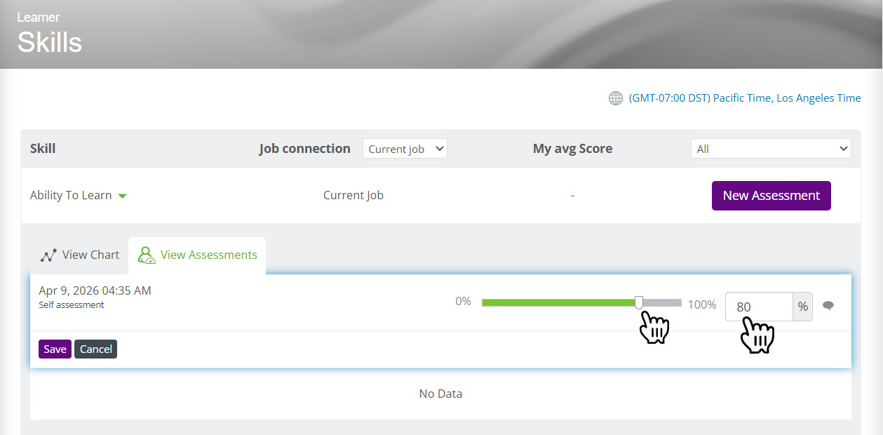Click the Skill column header
883x435 pixels.
click(43, 149)
